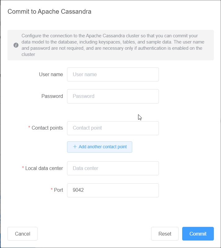Reset the connection form
The image size is (221, 248).
pyautogui.click(x=165, y=234)
